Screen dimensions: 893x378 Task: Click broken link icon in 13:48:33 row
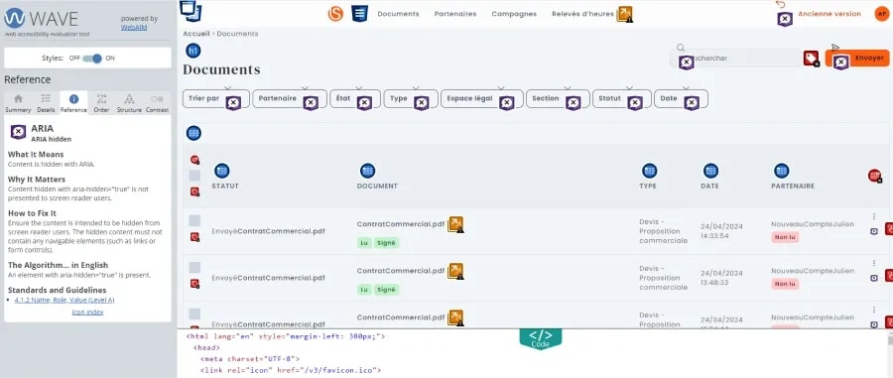pyautogui.click(x=455, y=271)
